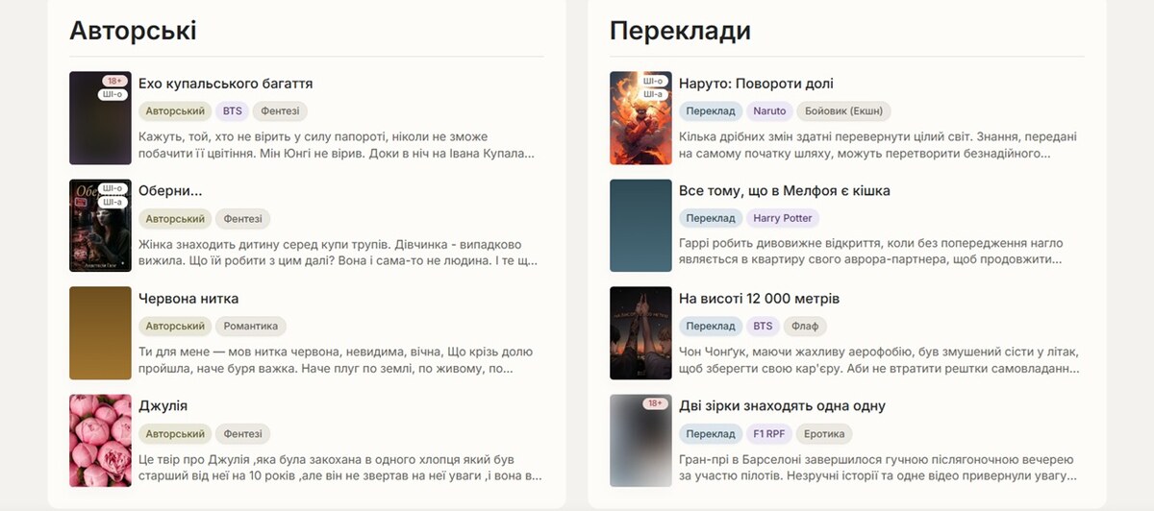Open the story titled 'Оберни...'
This screenshot has width=1154, height=511.
point(170,191)
